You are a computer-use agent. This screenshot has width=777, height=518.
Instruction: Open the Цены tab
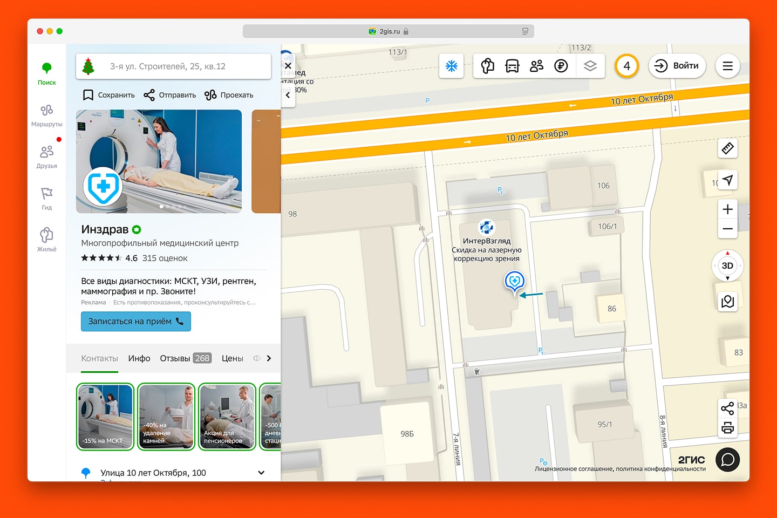click(232, 358)
